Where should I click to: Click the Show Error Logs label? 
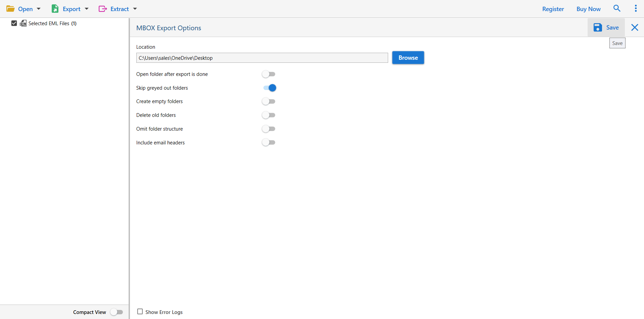point(164,312)
